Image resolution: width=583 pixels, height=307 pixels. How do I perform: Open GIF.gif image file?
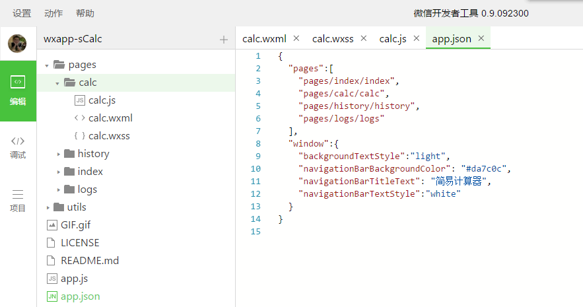point(75,225)
